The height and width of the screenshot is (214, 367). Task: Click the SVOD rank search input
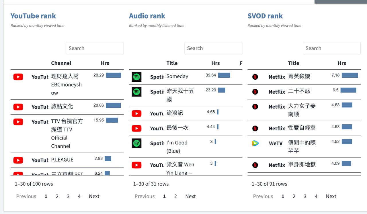(x=331, y=48)
